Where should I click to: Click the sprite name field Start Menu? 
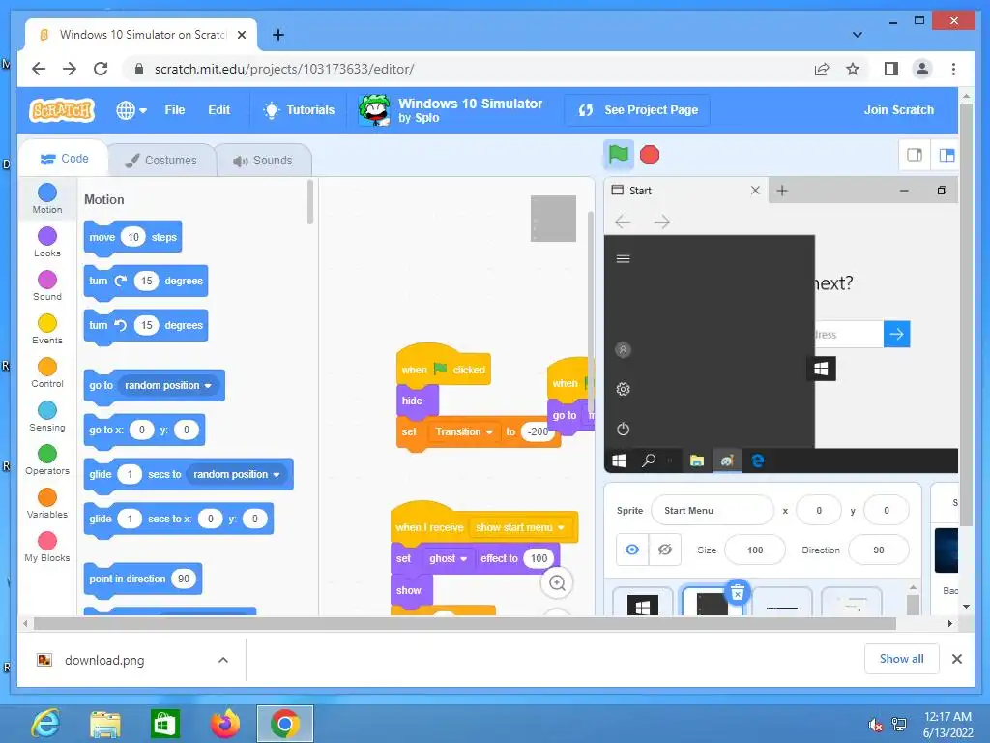point(713,511)
